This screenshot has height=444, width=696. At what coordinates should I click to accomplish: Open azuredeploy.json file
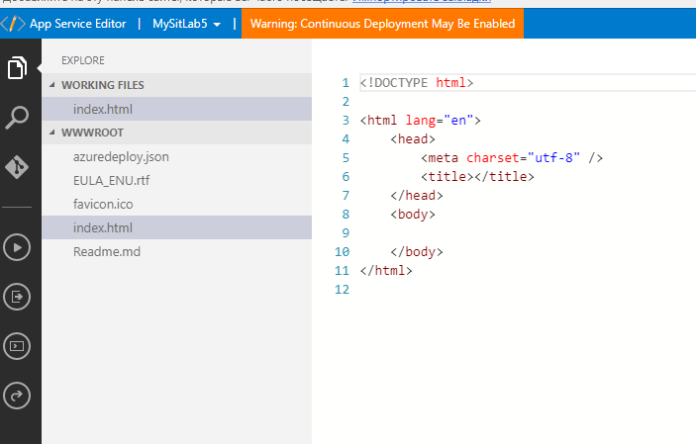[x=176, y=156]
